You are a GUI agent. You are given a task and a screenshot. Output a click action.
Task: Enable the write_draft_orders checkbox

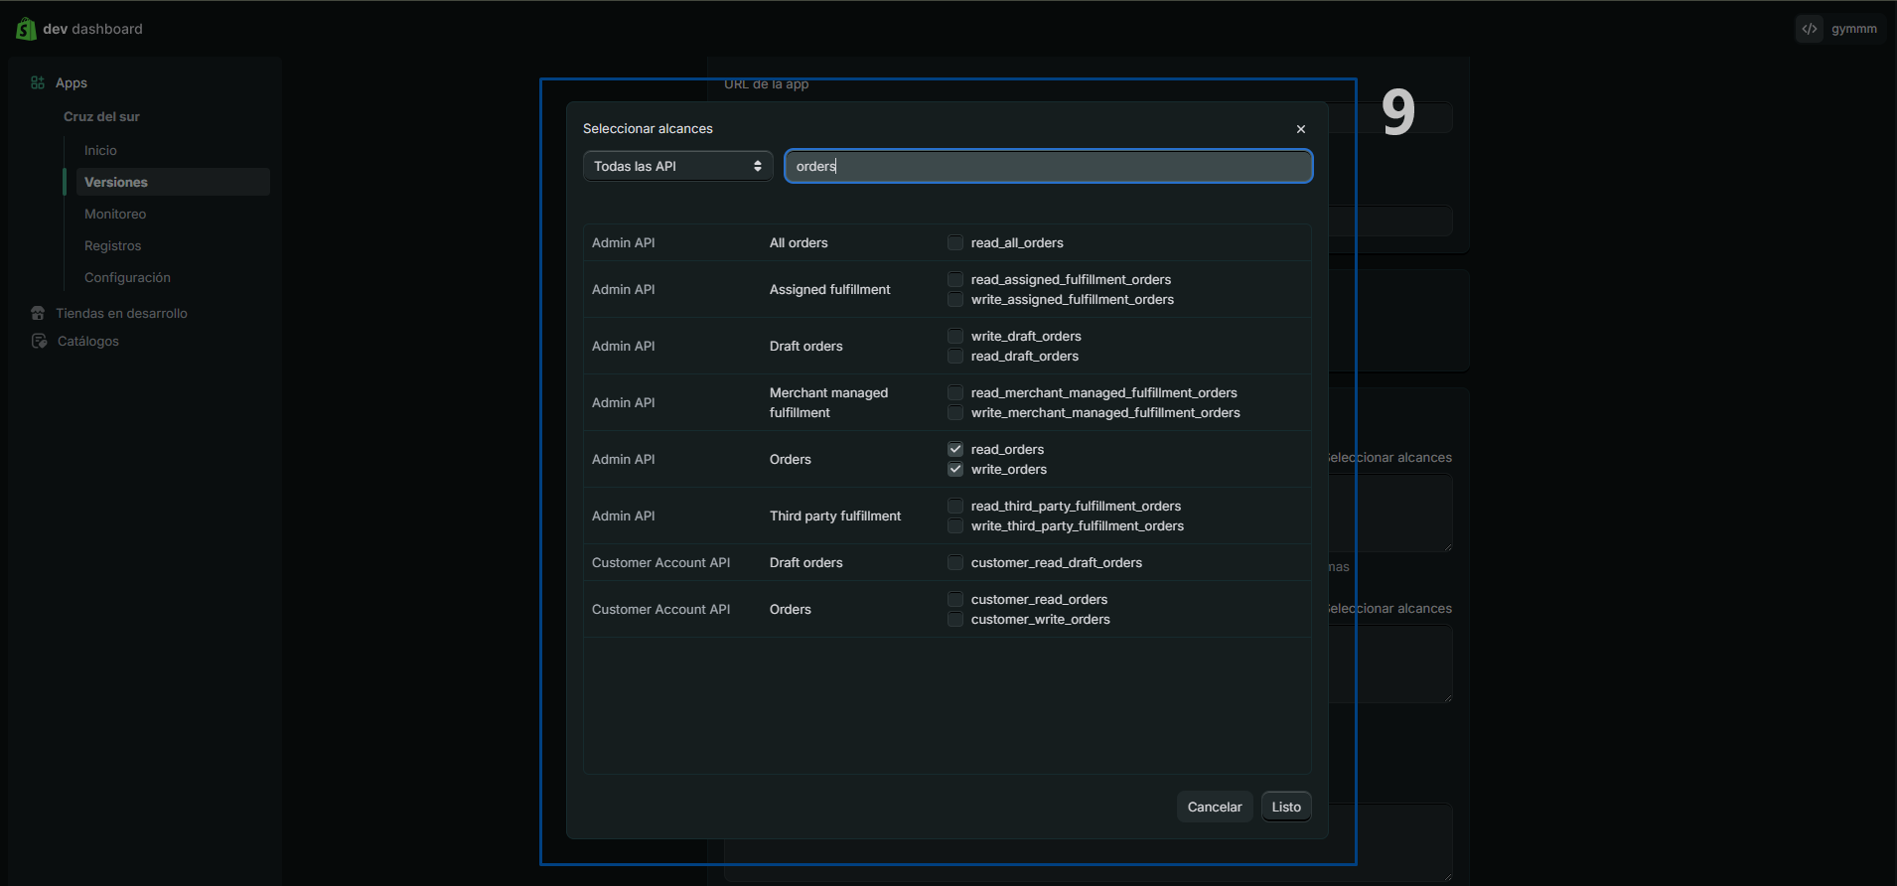955,336
